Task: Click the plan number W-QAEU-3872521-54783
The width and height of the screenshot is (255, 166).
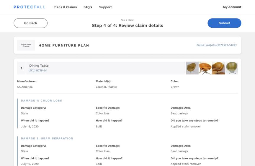Action: [x=216, y=45]
